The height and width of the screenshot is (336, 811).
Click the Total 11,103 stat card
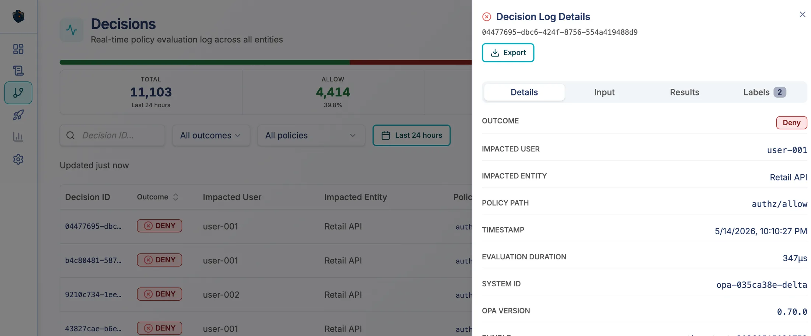point(151,92)
